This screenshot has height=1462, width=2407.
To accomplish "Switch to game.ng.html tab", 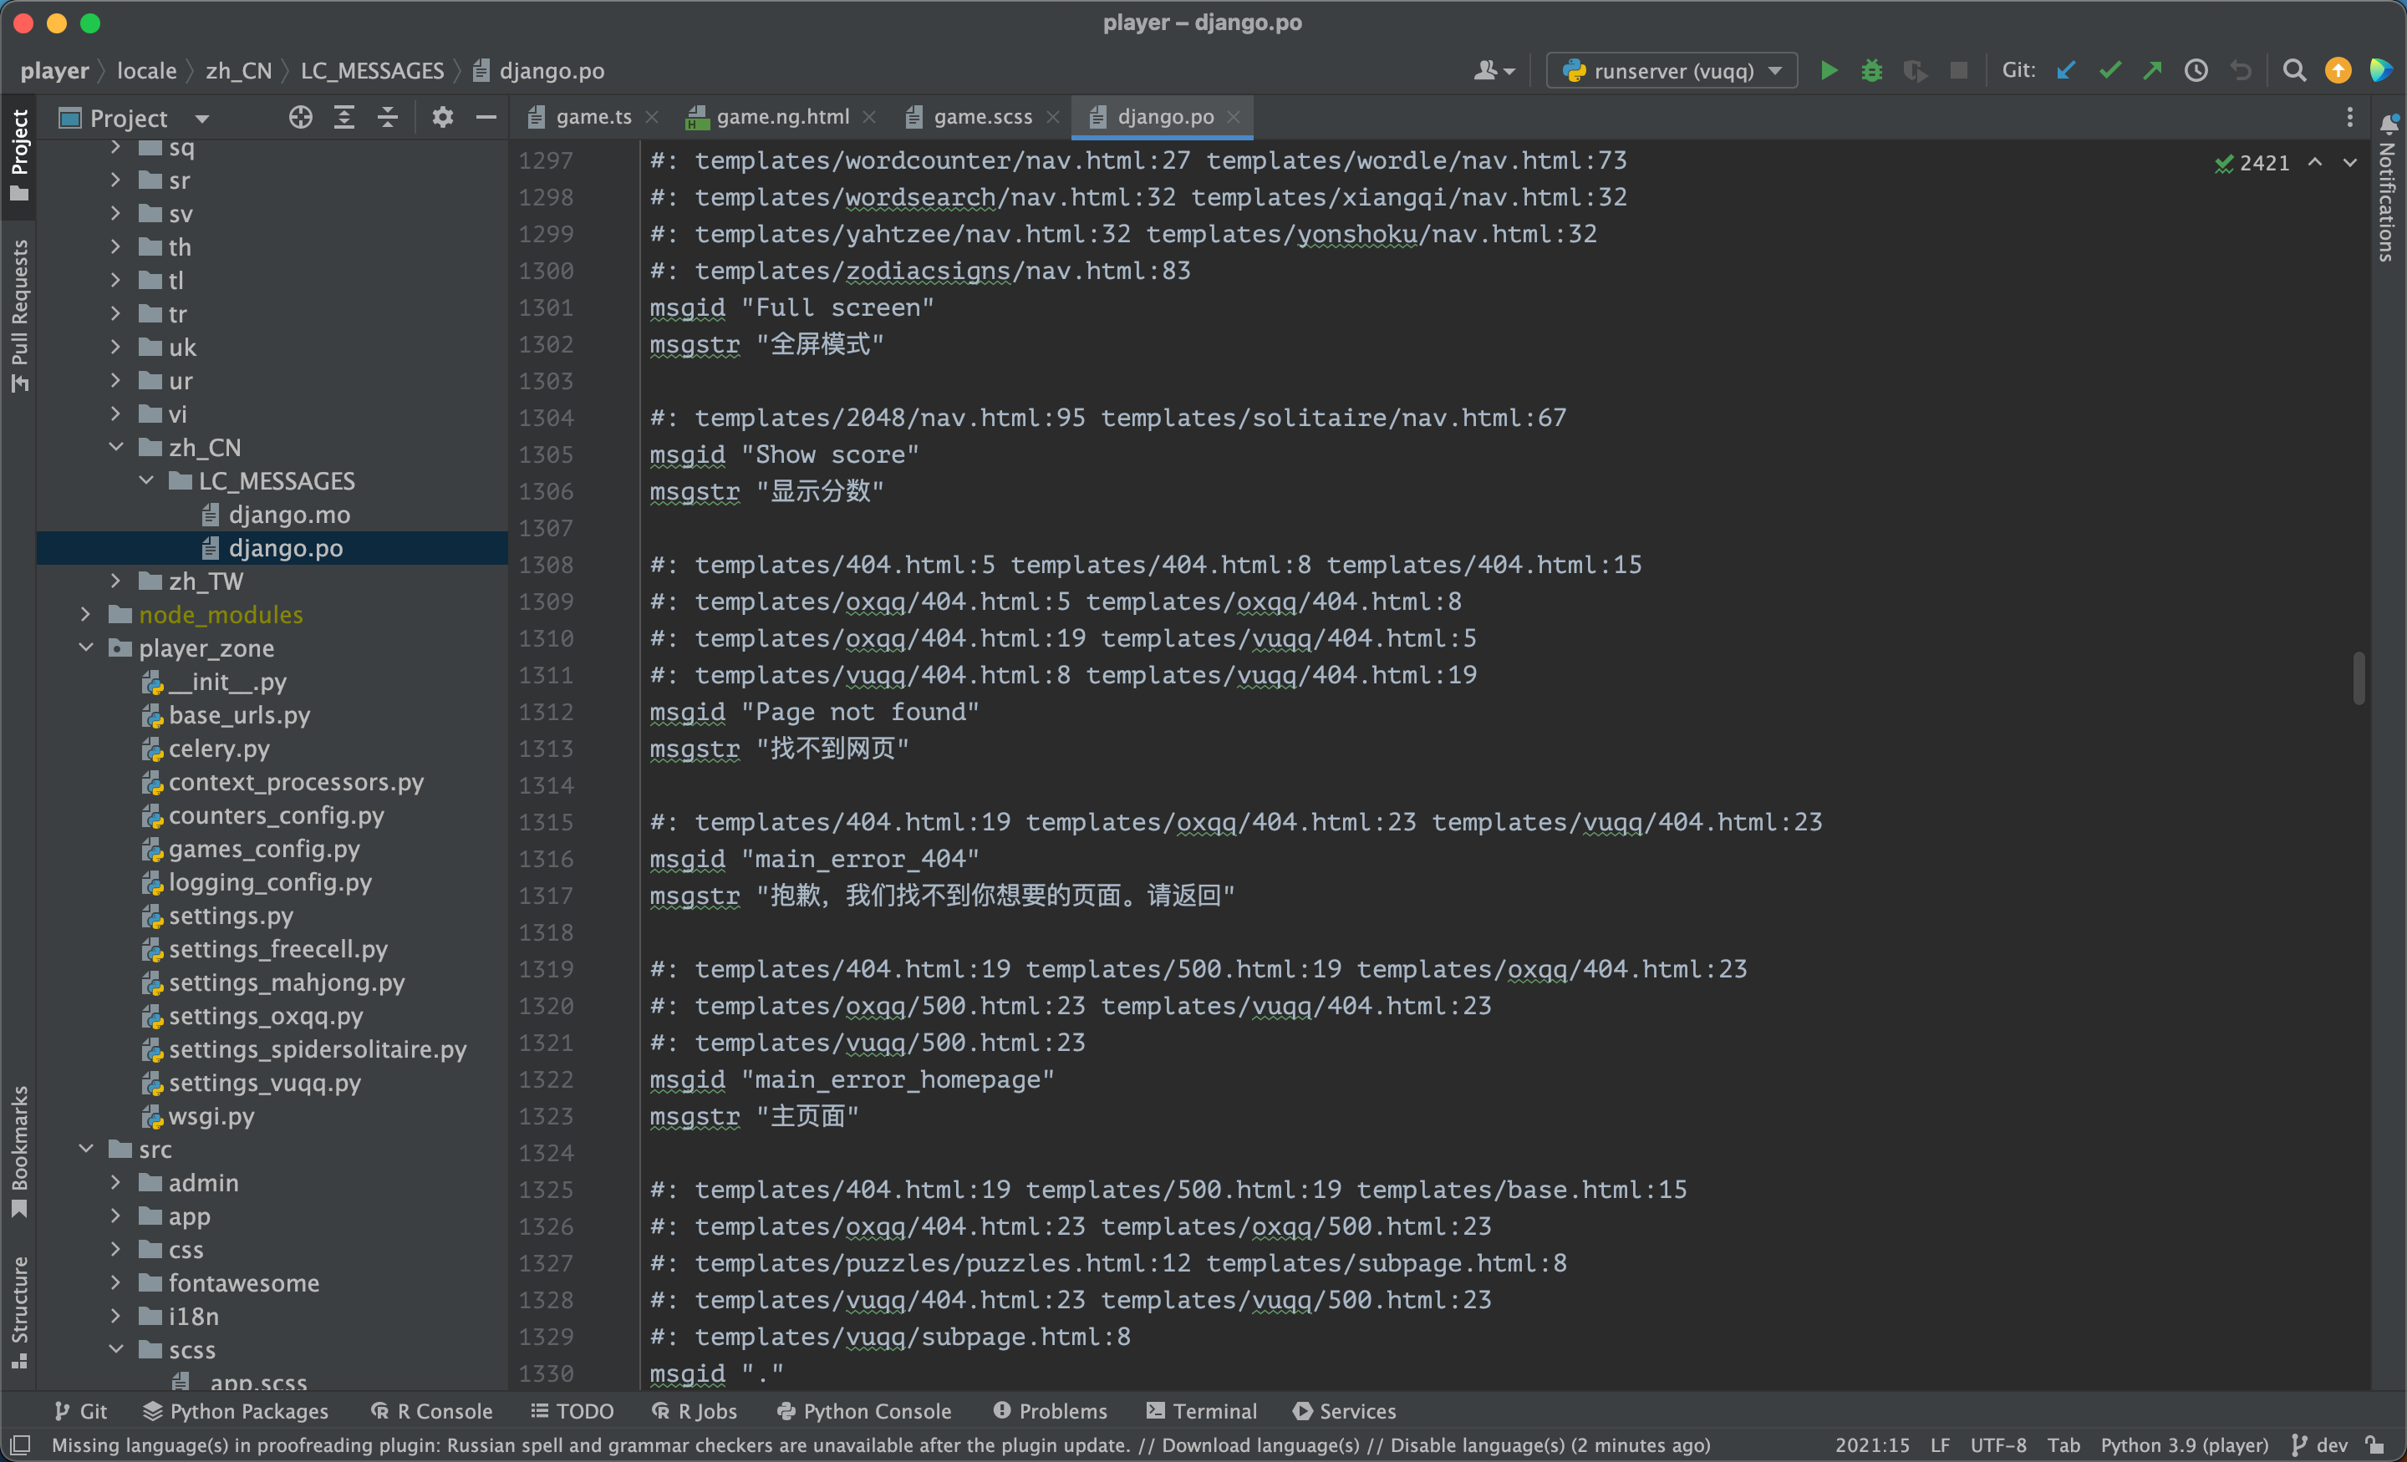I will tap(781, 117).
